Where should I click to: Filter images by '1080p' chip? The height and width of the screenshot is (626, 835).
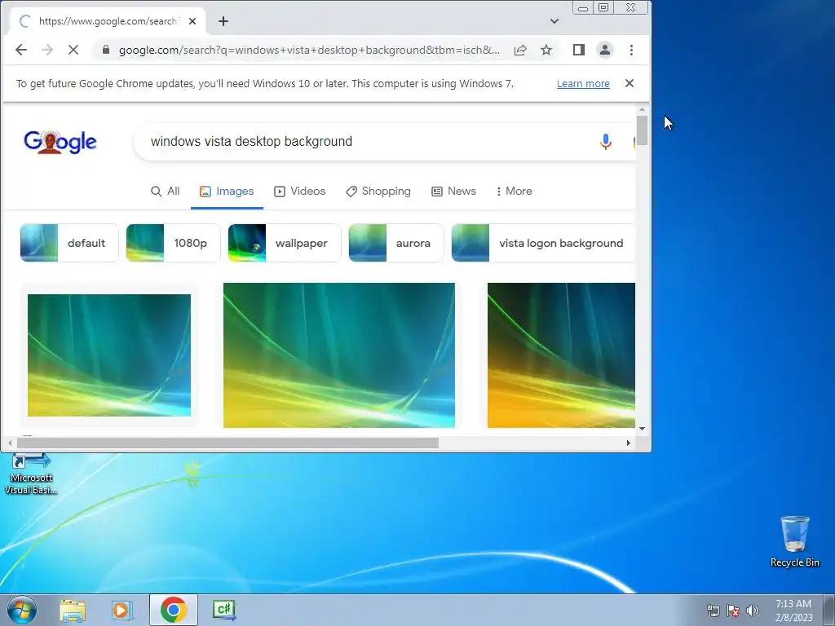coord(173,243)
